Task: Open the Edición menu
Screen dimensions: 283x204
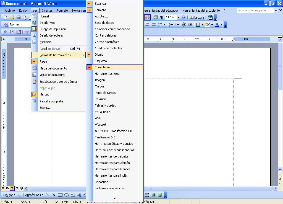Action: point(24,11)
